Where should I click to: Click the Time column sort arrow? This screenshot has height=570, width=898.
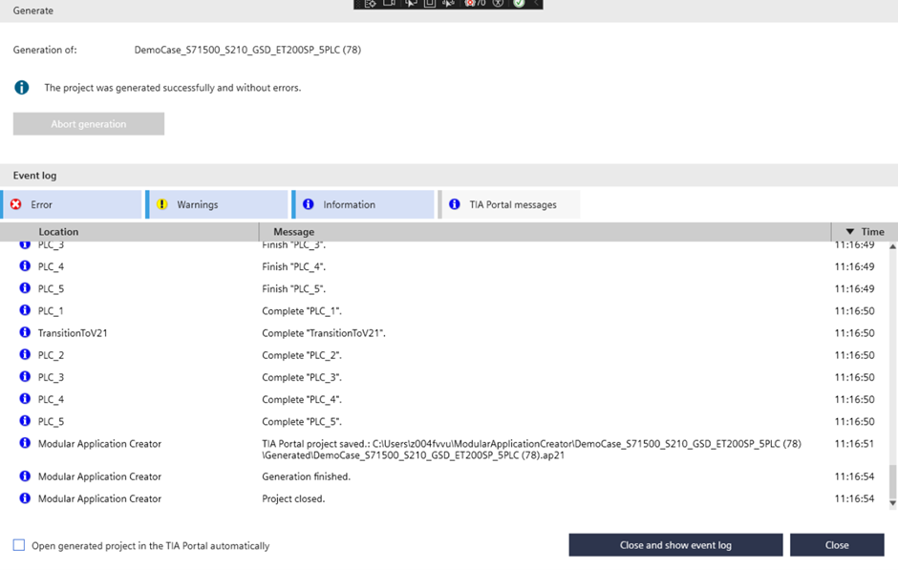[x=850, y=232]
